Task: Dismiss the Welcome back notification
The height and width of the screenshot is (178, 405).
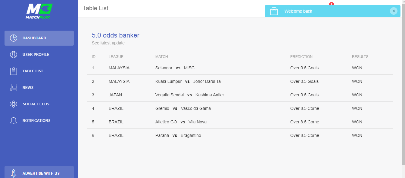Action: (394, 11)
